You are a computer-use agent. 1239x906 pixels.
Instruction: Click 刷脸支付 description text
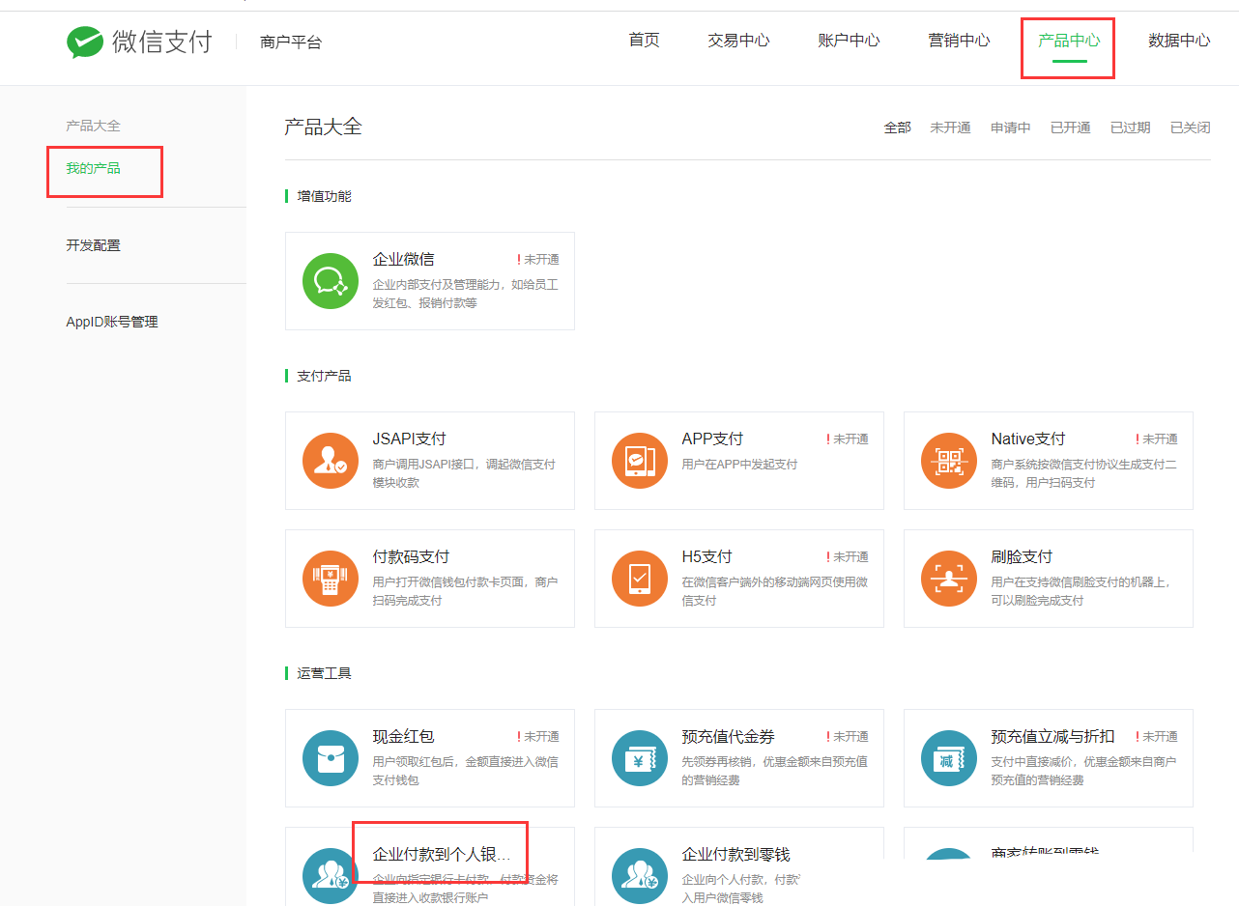click(1082, 591)
